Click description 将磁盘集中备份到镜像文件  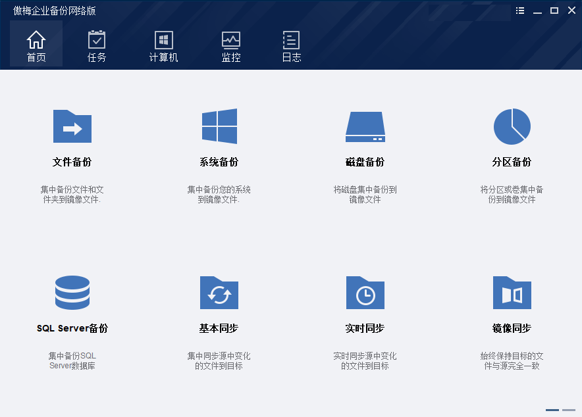tap(365, 195)
